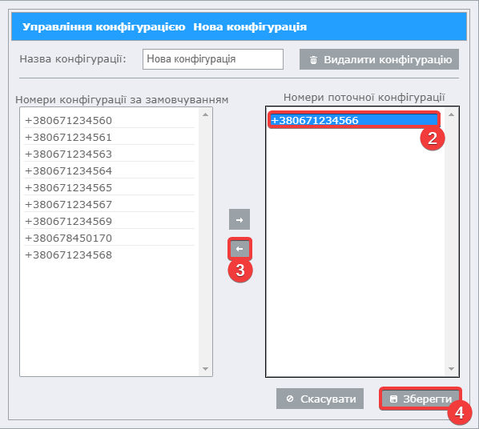The image size is (479, 429).
Task: Select +380671234566 in current configuration list
Action: click(354, 120)
